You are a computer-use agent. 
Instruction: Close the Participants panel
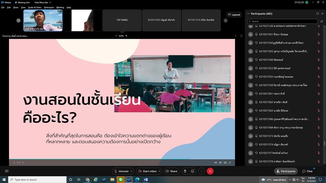point(323,13)
